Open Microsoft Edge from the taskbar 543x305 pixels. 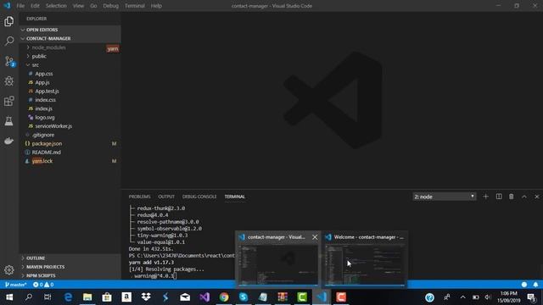point(68,297)
